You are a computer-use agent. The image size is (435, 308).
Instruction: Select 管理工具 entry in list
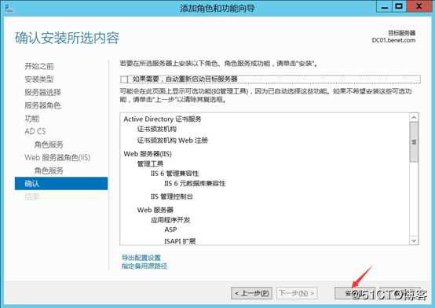point(150,163)
